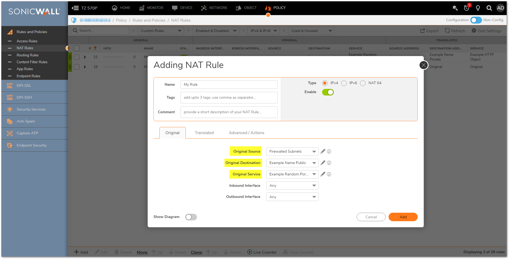Click the orange Add button

403,217
